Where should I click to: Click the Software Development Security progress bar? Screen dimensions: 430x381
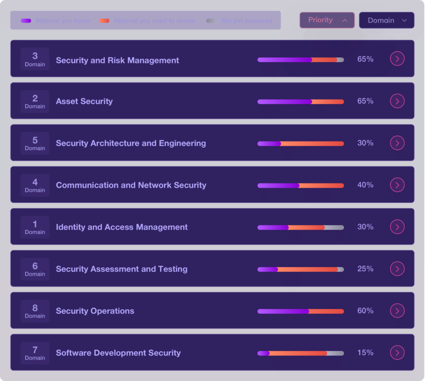300,353
